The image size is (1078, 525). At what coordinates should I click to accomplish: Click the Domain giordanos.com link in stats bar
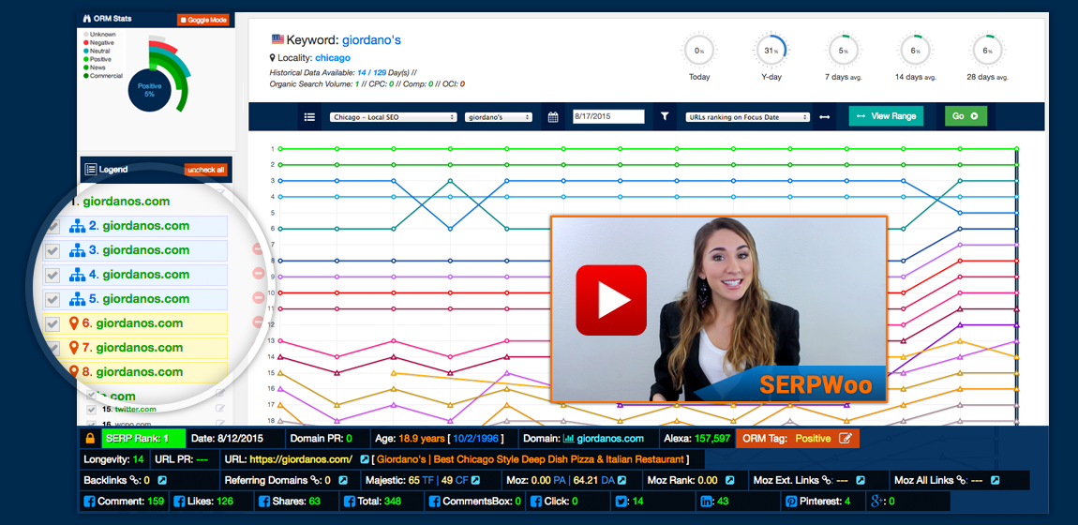pyautogui.click(x=610, y=439)
